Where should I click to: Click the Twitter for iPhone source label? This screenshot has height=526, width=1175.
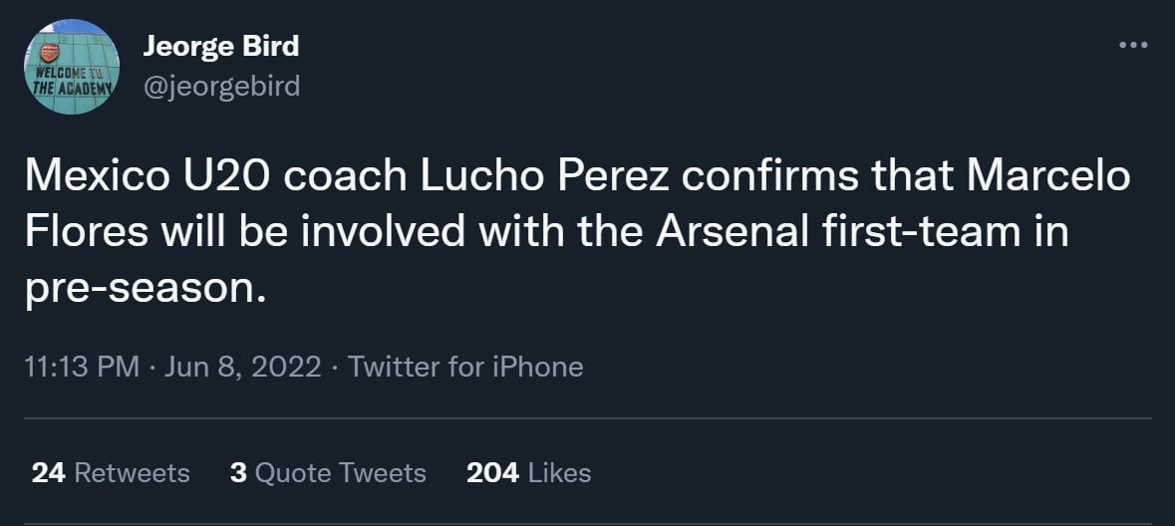(465, 367)
